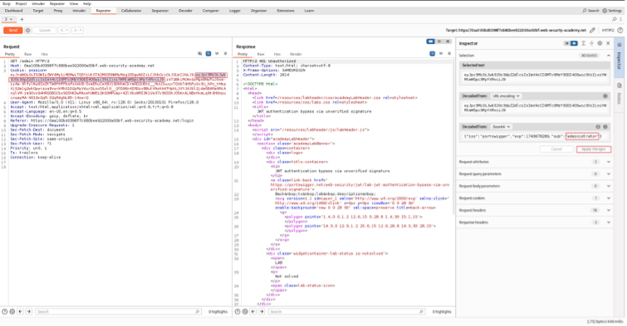The height and width of the screenshot is (326, 627).
Task: Select combined tabbed request/response layout
Action: click(x=448, y=41)
